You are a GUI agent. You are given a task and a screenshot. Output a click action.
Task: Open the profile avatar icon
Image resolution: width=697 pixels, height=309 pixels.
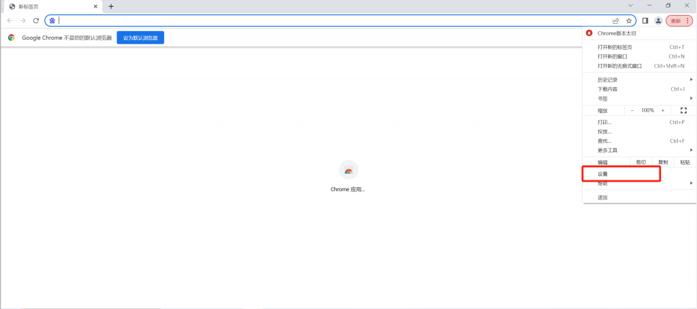point(658,21)
